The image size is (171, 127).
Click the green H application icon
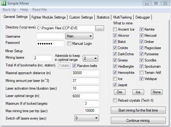[x=4, y=3]
